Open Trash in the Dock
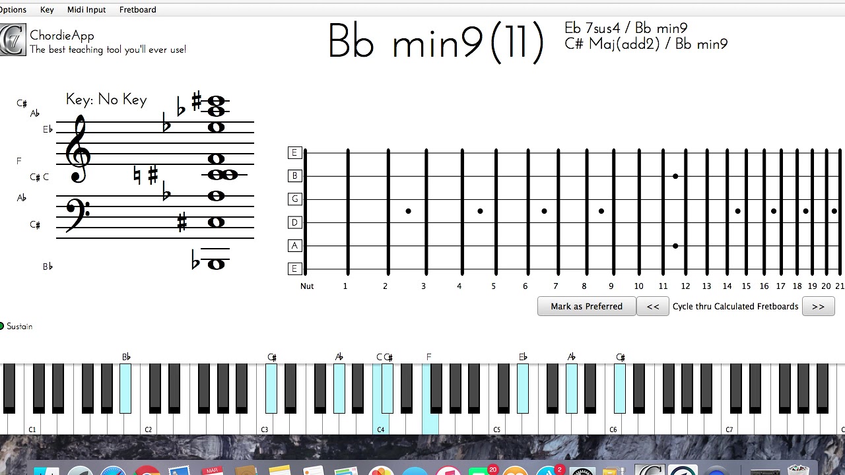 coord(798,471)
